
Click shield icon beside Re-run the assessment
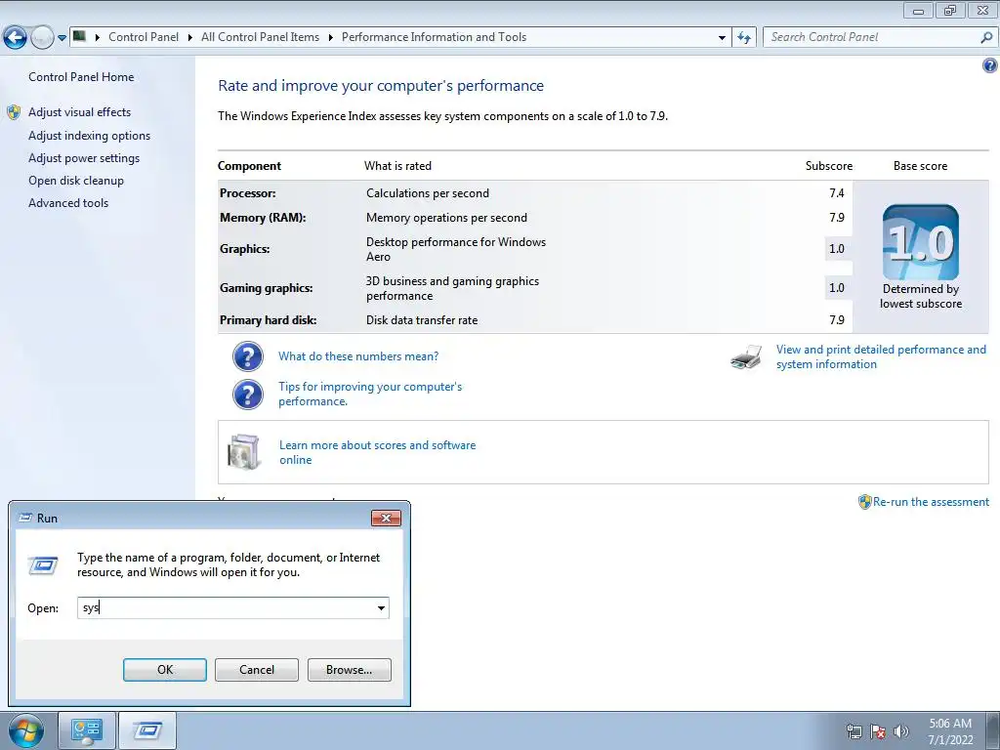[865, 502]
